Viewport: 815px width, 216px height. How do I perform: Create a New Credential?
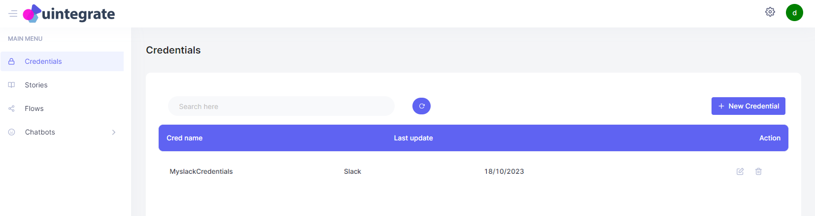click(x=748, y=106)
